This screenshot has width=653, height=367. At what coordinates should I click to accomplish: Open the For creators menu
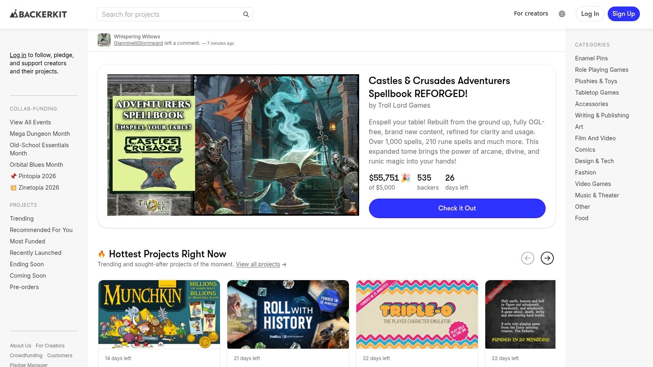click(x=531, y=13)
